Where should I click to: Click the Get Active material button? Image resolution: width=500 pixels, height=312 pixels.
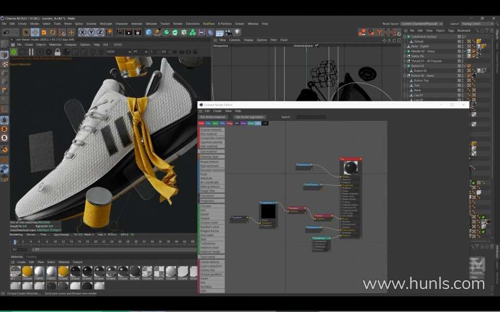click(x=212, y=117)
